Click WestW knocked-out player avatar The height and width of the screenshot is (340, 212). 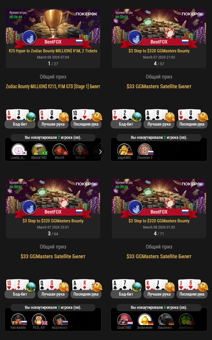point(59,150)
